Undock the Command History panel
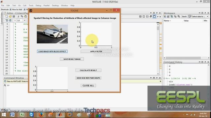Image resolution: width=211 pixels, height=118 pixels. (205, 62)
